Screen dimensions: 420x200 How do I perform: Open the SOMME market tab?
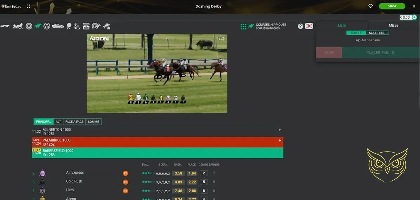[93, 121]
